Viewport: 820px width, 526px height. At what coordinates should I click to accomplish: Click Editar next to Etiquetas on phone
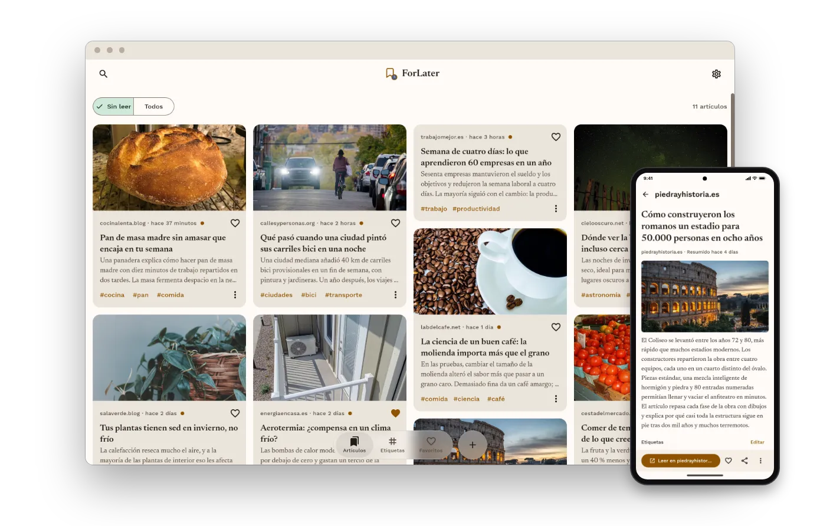pyautogui.click(x=757, y=442)
